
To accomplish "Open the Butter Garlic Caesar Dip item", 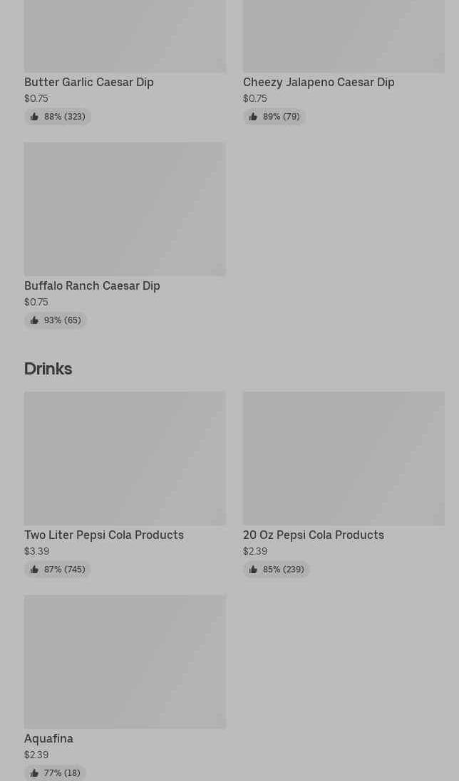I will click(88, 82).
